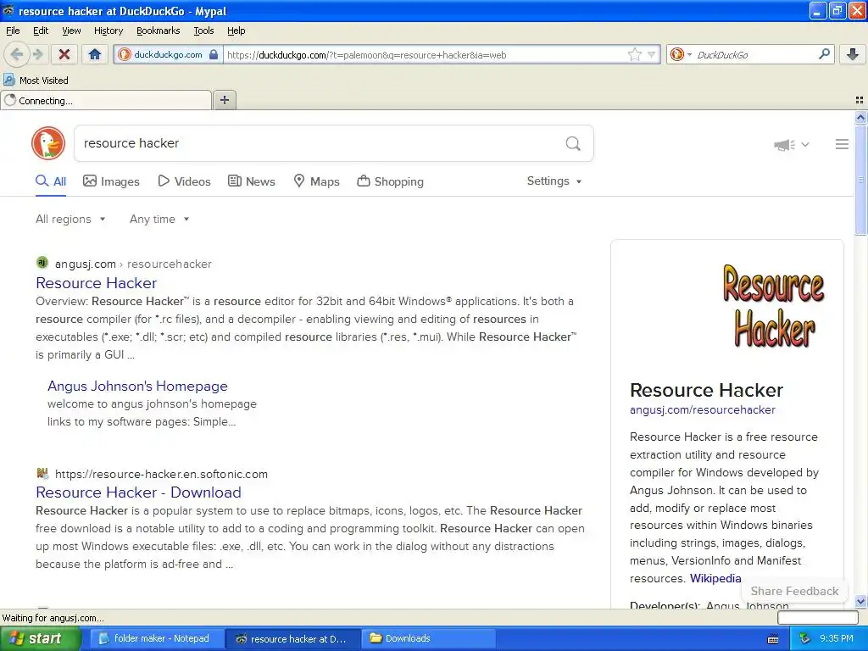Click the search bar magnifier icon
The width and height of the screenshot is (868, 651).
pyautogui.click(x=824, y=54)
